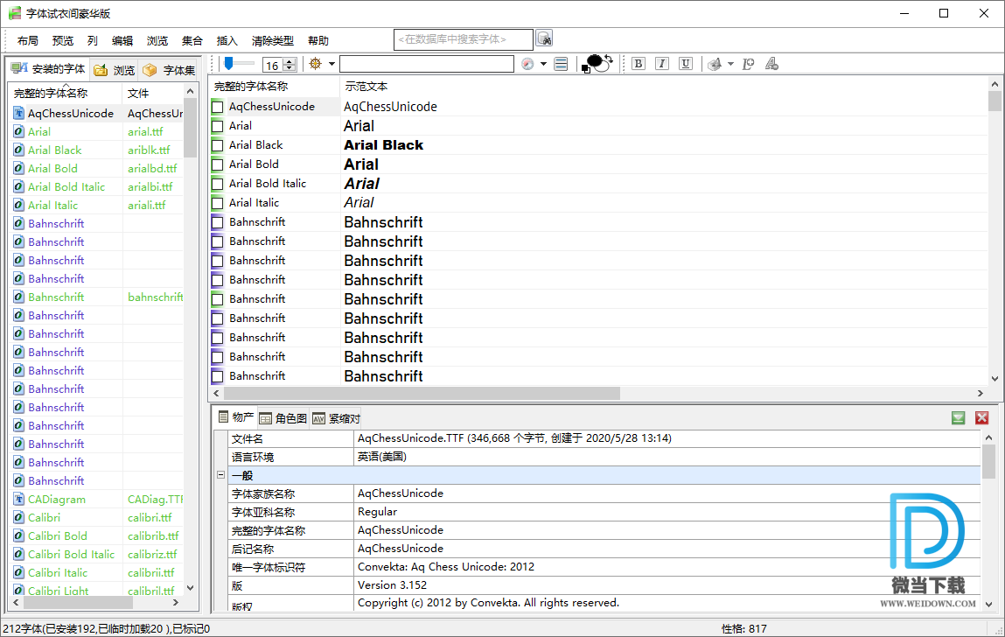Check the Arial Italic checkbox
The width and height of the screenshot is (1005, 637).
(x=218, y=203)
